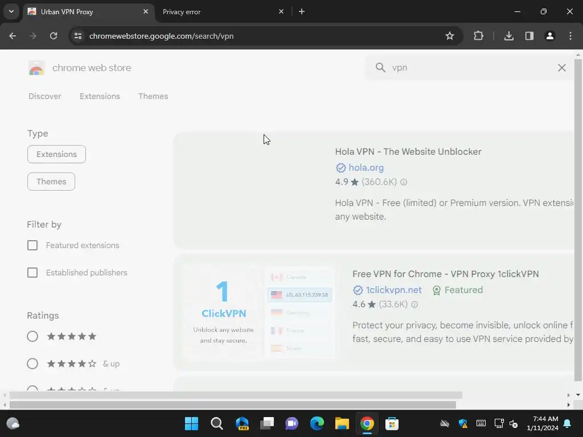Click the lower horizontal scrollbar thumb
This screenshot has height=437, width=583.
point(233,405)
